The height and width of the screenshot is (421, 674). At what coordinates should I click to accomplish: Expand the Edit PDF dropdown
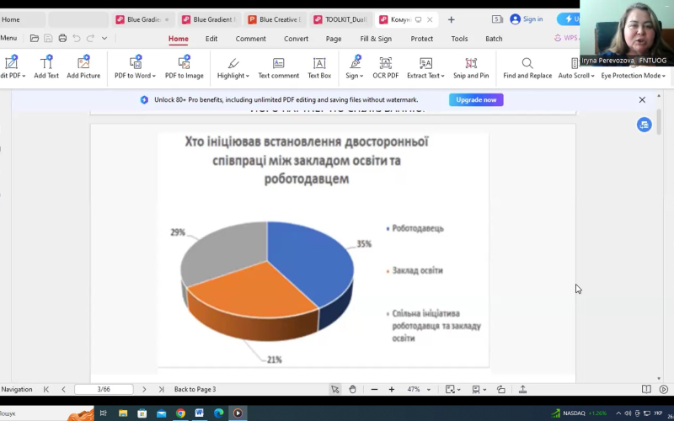[x=24, y=76]
